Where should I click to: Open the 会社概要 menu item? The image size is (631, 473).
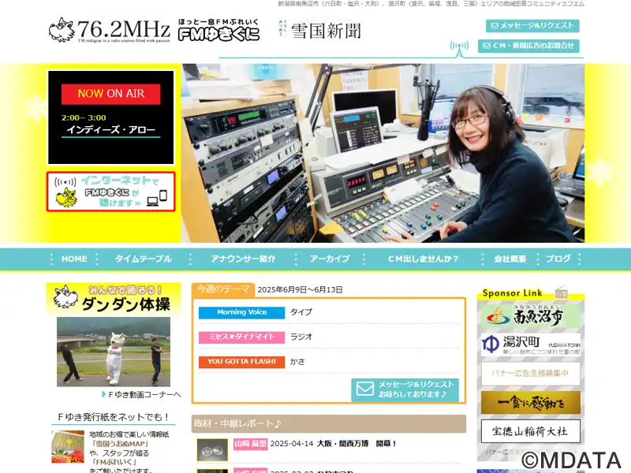pyautogui.click(x=510, y=259)
